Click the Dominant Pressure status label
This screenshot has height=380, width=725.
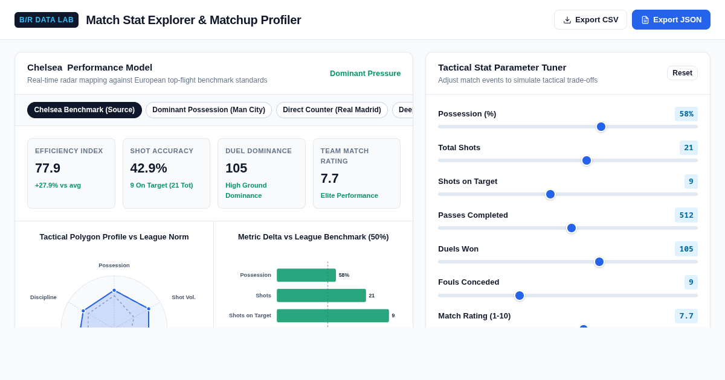click(365, 74)
